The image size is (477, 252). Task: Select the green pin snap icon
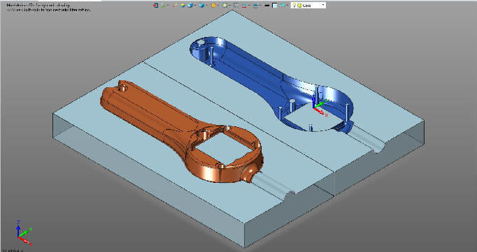tap(163, 5)
